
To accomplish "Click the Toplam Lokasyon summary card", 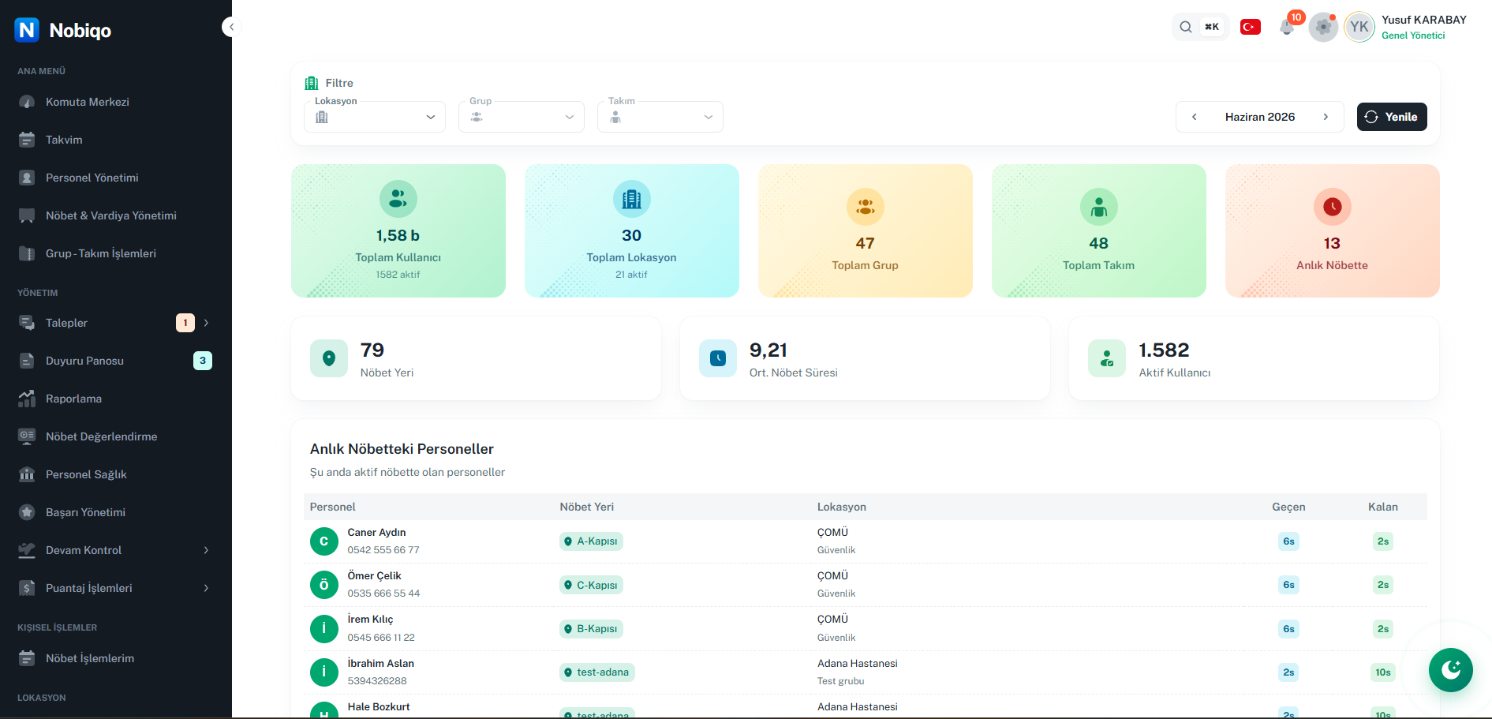I will (x=632, y=230).
